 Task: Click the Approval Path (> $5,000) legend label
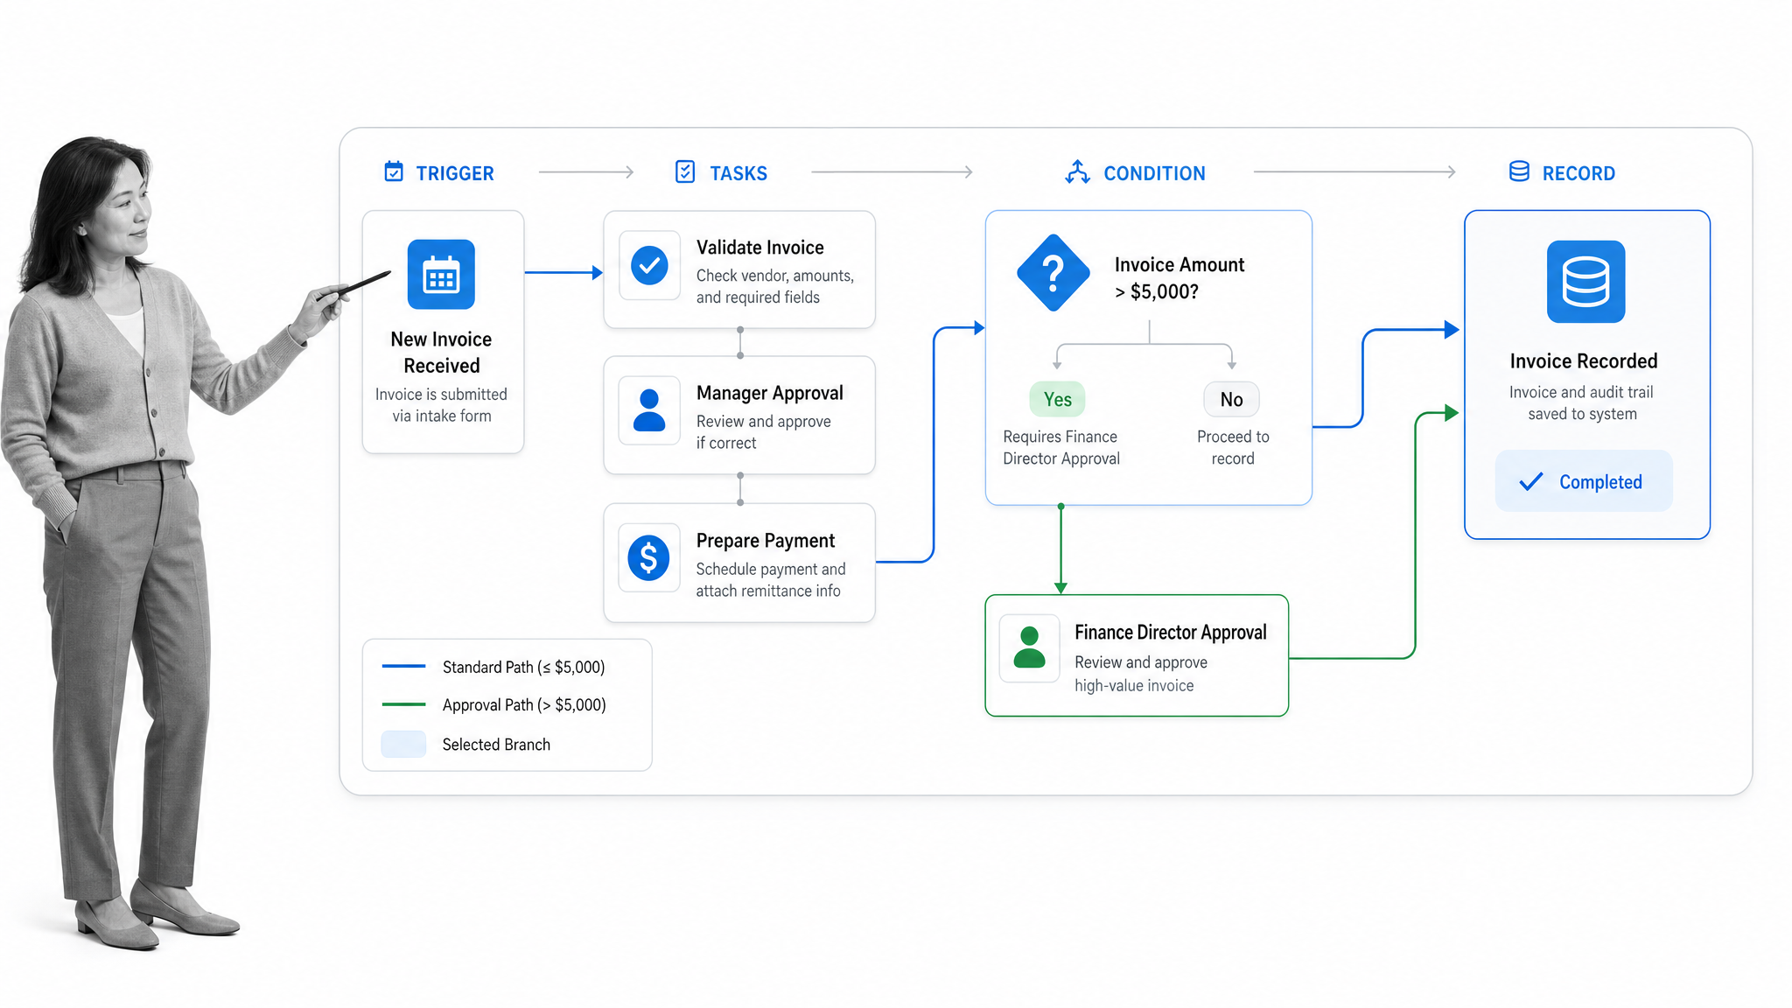[x=523, y=704]
